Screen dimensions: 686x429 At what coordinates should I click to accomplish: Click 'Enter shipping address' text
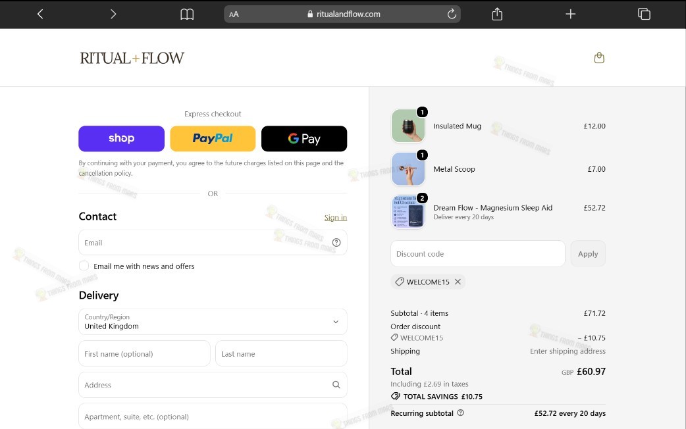(568, 351)
